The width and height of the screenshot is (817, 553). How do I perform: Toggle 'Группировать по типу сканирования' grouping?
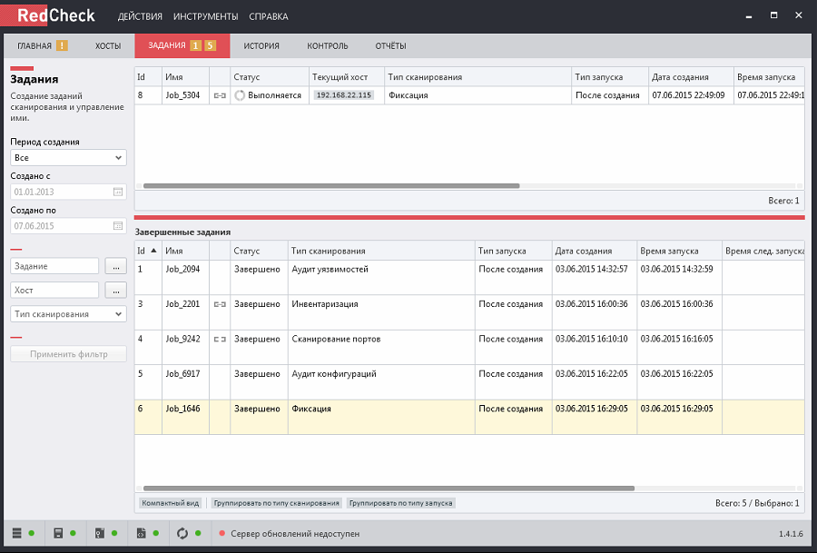click(x=277, y=503)
